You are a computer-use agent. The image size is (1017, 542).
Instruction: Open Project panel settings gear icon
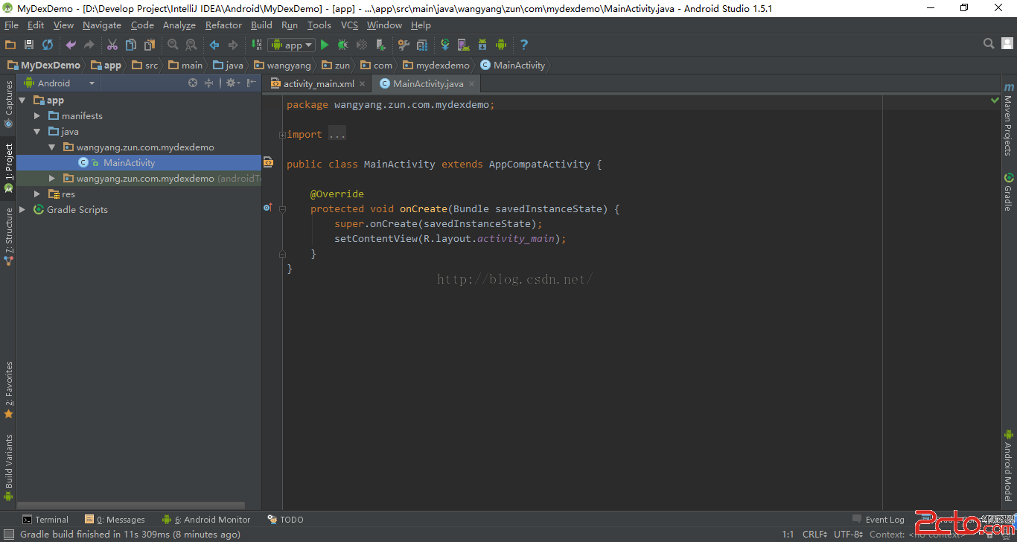click(x=231, y=83)
